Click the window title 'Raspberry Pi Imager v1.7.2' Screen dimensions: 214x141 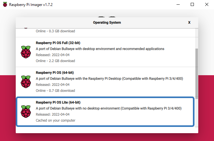coord(31,5)
